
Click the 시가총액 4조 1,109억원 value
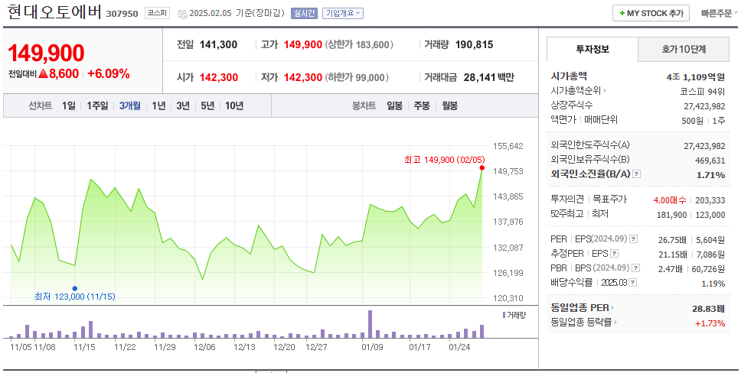pyautogui.click(x=695, y=77)
